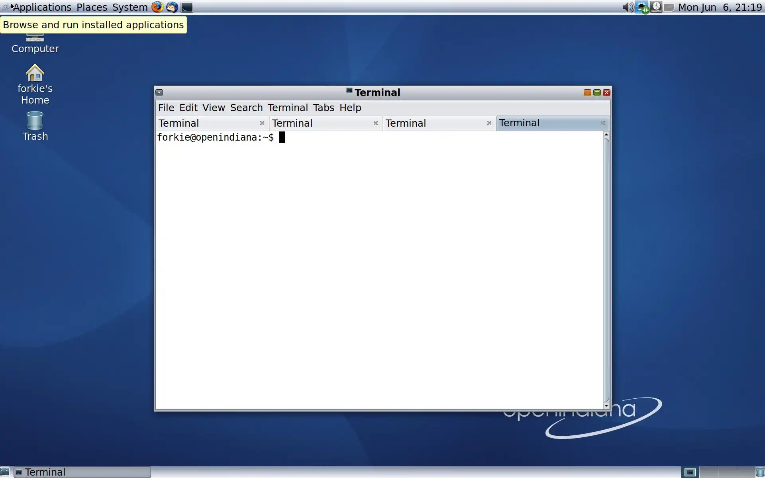Click the date and time clock

tap(720, 7)
